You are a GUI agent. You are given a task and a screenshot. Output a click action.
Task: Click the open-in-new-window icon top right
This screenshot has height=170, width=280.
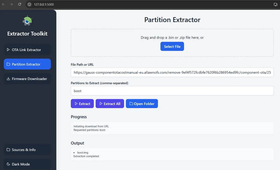(275, 4)
